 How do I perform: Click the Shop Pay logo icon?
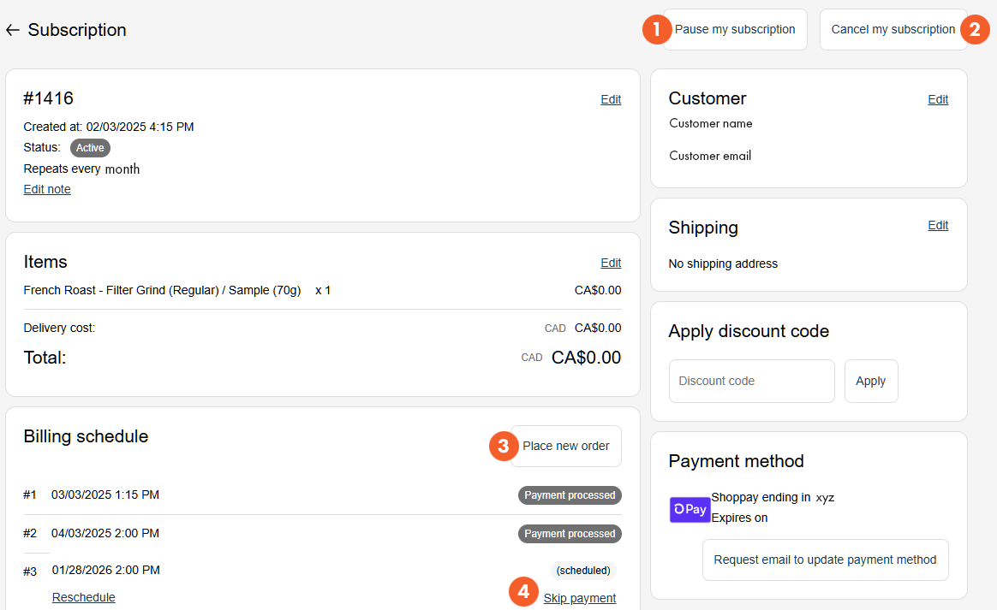point(690,509)
